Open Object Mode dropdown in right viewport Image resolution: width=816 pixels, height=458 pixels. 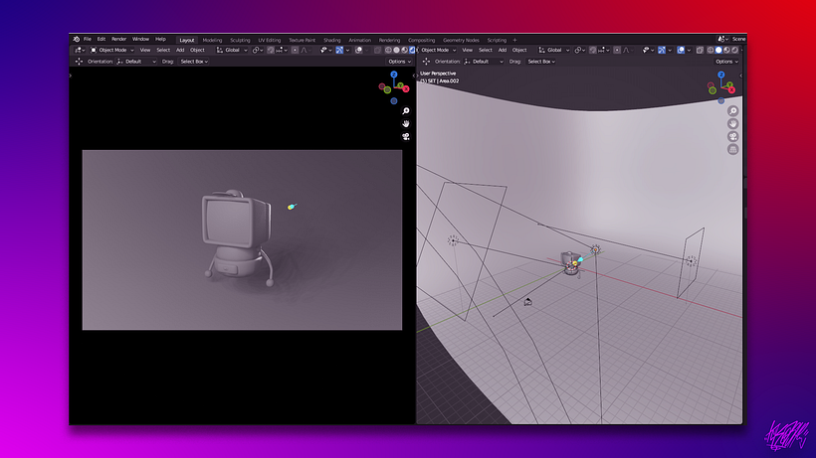coord(438,50)
